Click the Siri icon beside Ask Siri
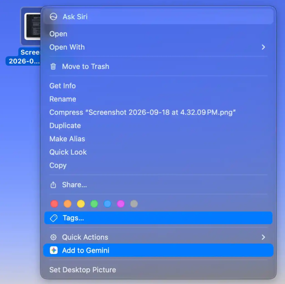Screen dimensions: 285x284 53,17
